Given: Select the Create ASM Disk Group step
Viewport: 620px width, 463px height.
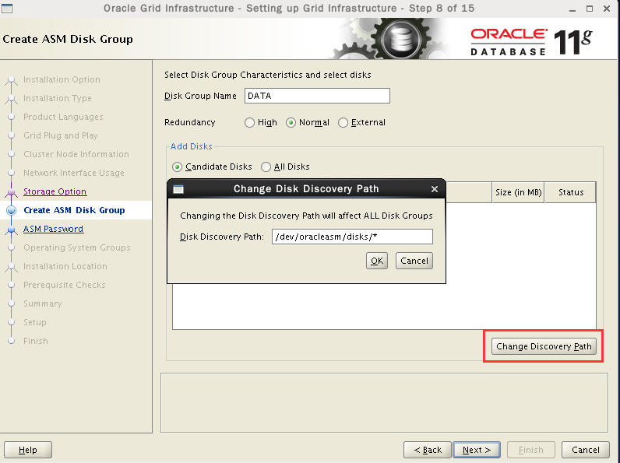Looking at the screenshot, I should click(x=74, y=210).
